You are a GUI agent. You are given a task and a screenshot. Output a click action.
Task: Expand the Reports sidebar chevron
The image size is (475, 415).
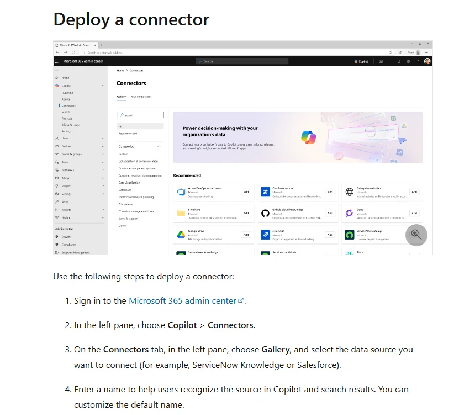pos(103,210)
